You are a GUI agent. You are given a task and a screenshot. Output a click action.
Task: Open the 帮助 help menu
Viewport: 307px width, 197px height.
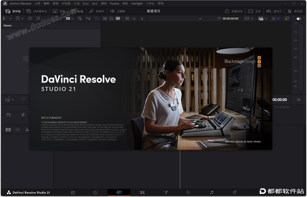click(161, 3)
